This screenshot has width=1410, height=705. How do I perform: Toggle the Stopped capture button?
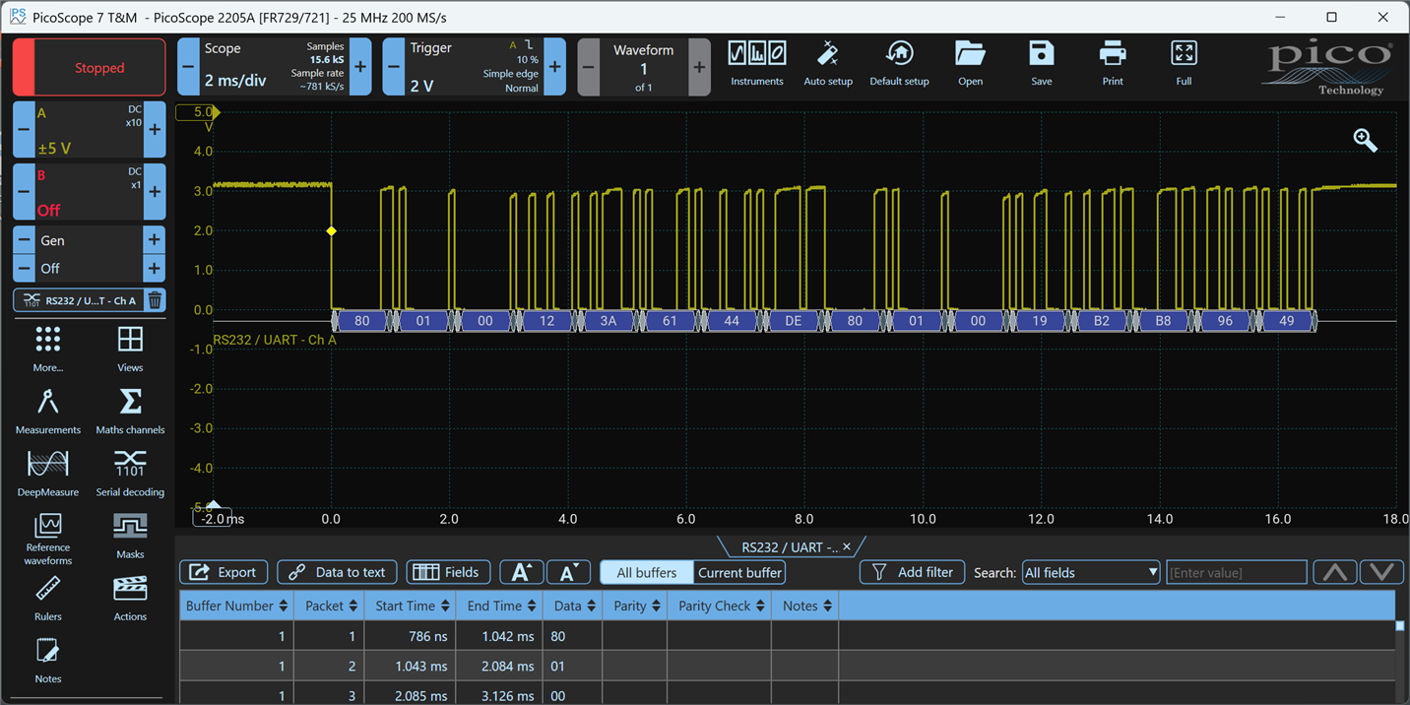click(89, 68)
